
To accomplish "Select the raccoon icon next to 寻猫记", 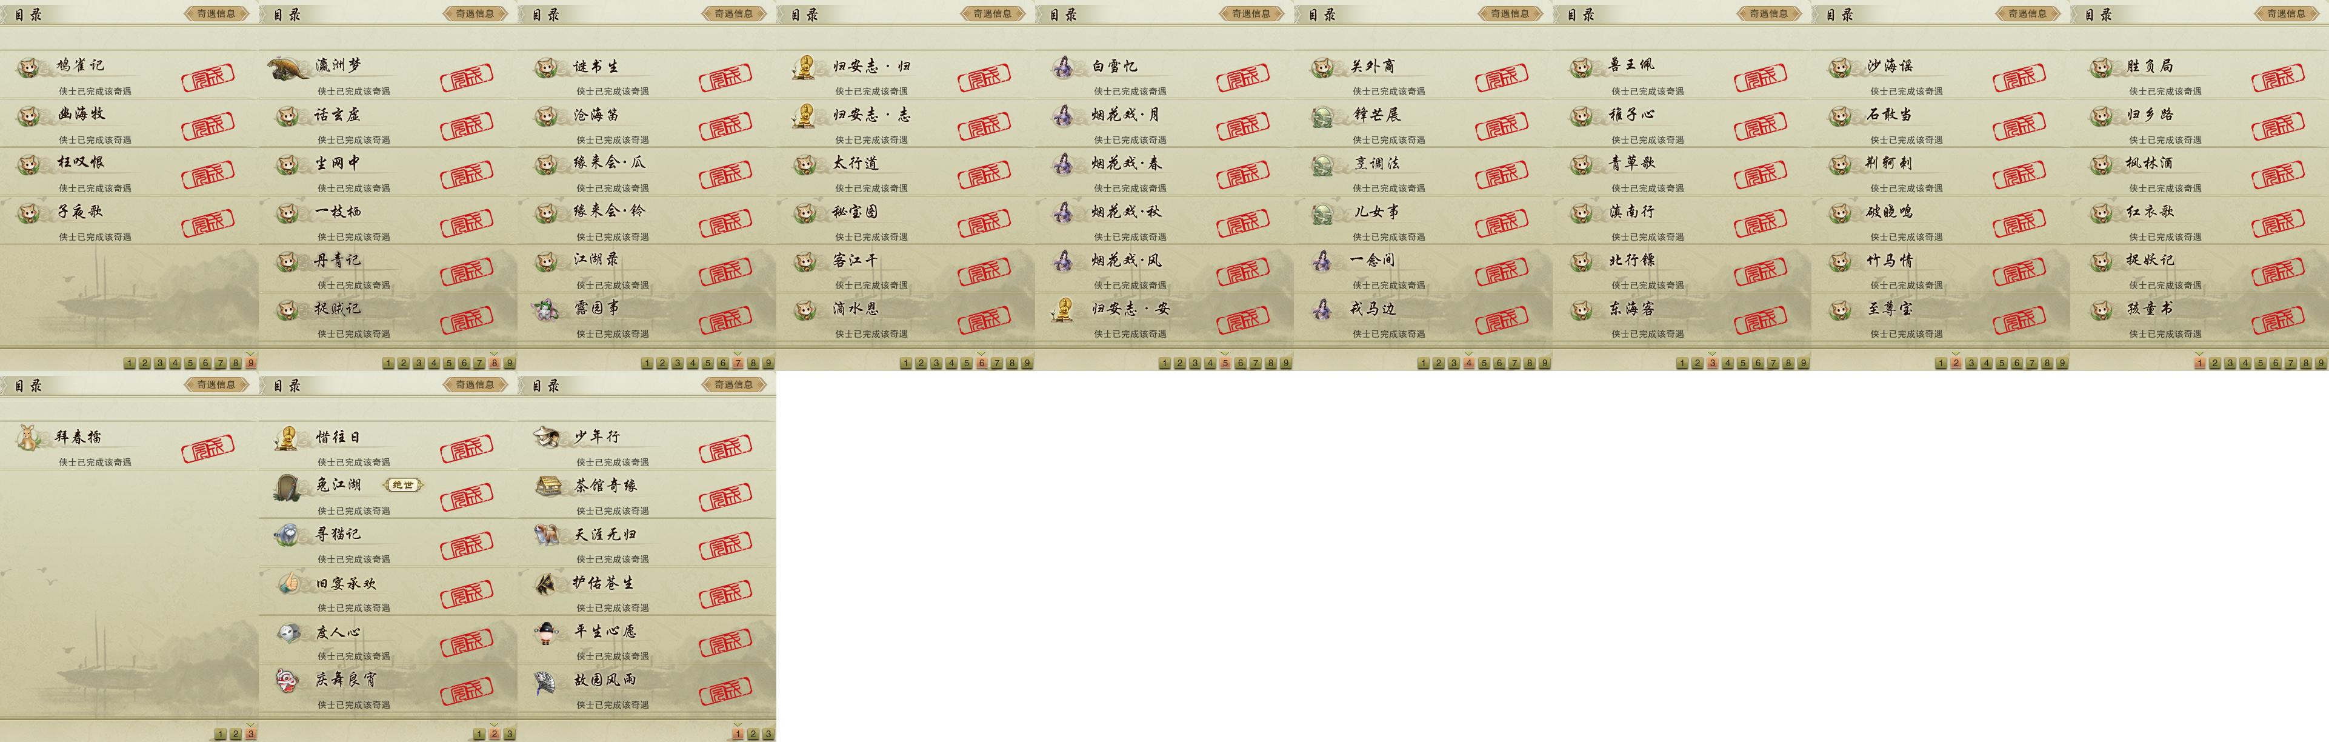I will tap(287, 535).
